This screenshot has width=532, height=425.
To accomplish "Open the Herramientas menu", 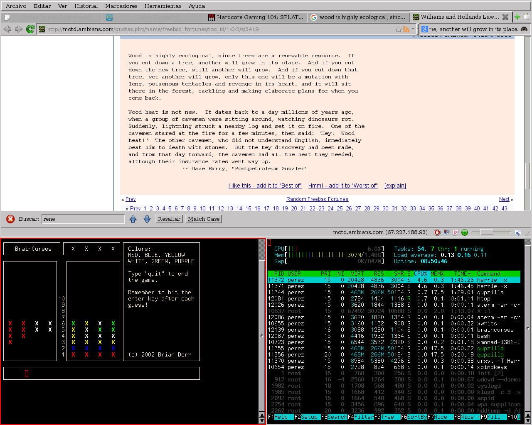I will click(163, 6).
